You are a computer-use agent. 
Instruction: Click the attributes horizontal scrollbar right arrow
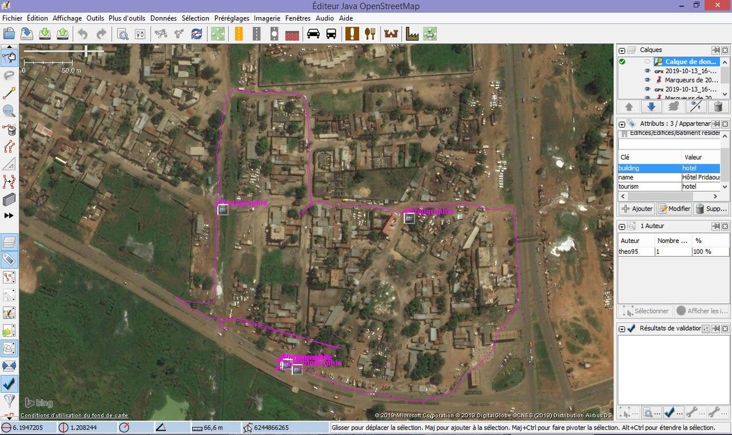tap(716, 196)
